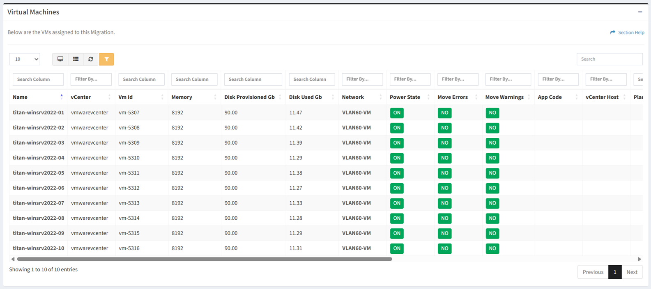This screenshot has width=651, height=289.
Task: Click the Previous pagination button
Action: (x=593, y=272)
